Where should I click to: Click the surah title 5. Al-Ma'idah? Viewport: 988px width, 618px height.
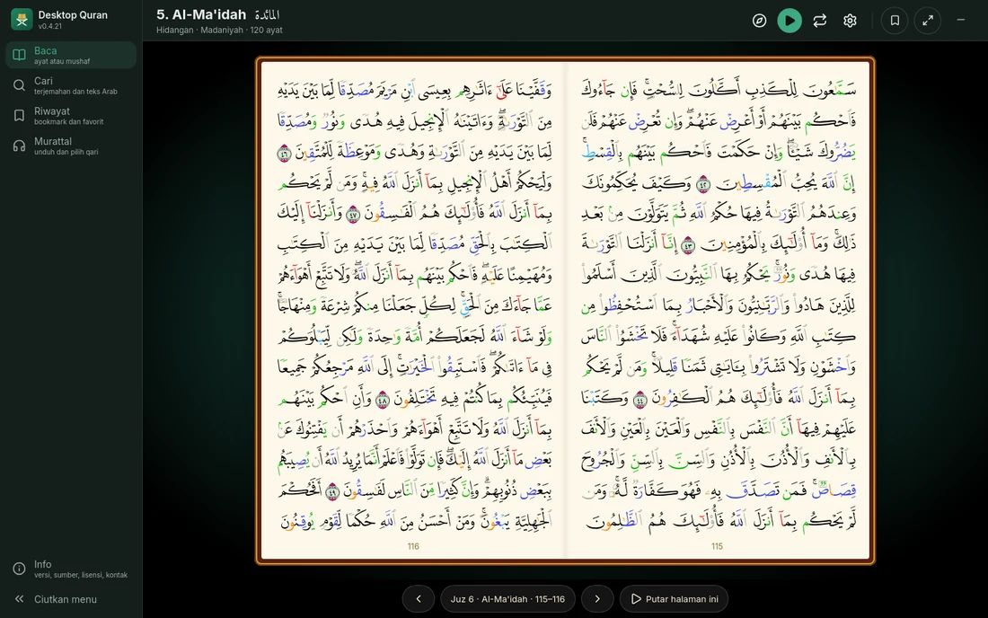[x=201, y=14]
